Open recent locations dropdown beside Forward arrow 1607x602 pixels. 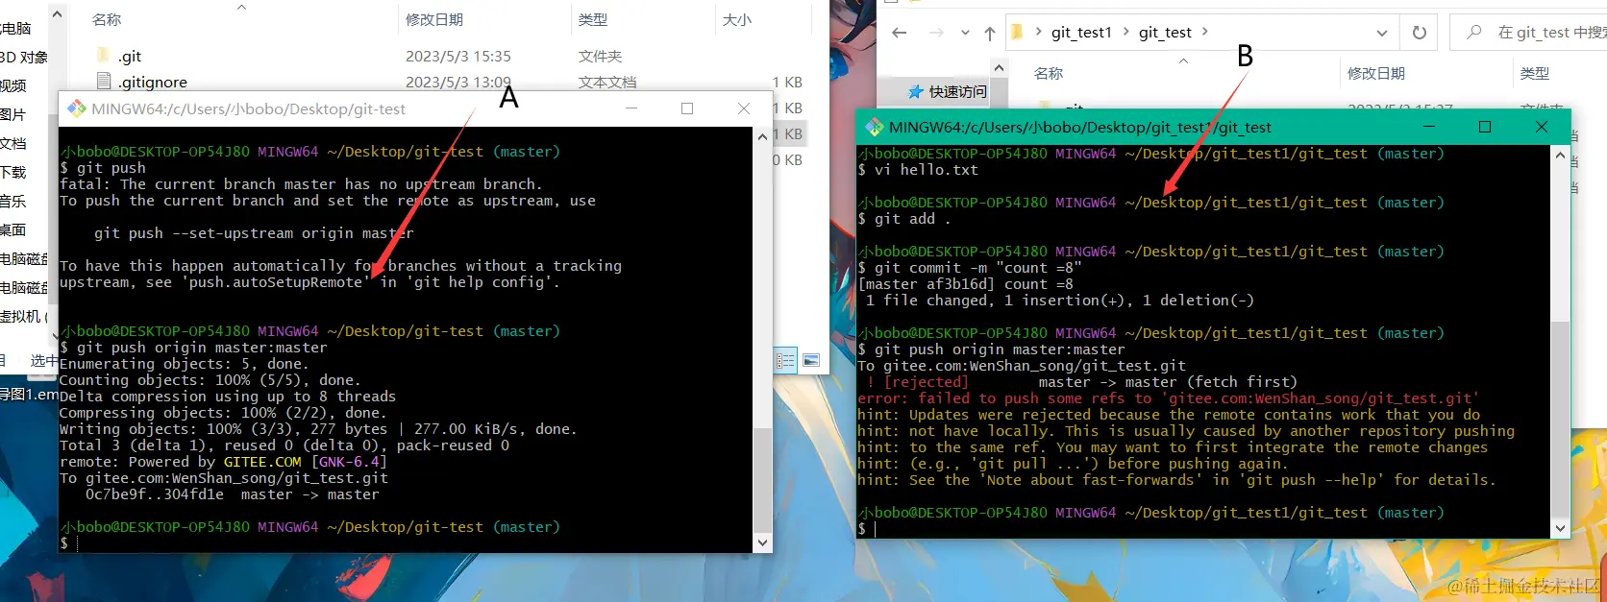(965, 33)
